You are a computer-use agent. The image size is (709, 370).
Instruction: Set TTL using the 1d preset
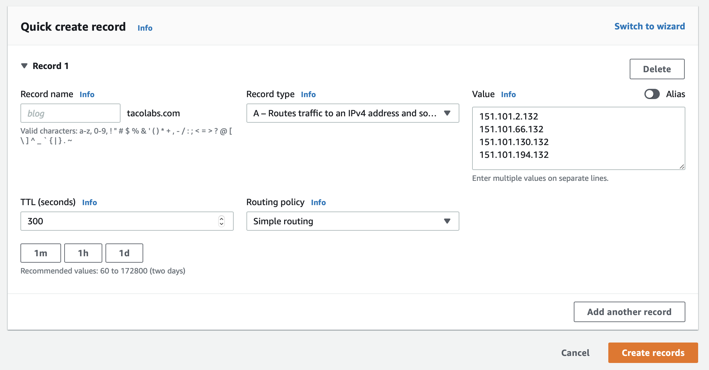pos(124,253)
